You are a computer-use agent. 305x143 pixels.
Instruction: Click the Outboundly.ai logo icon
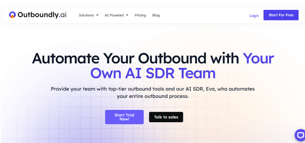pos(12,15)
